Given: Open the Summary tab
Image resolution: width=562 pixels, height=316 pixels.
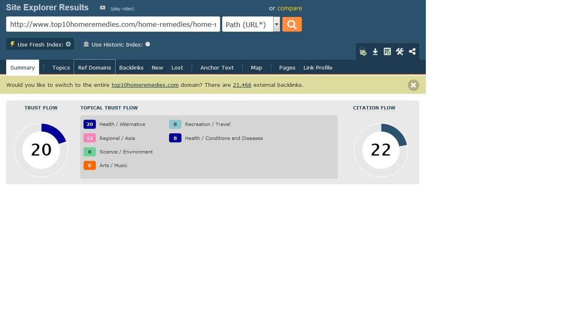Looking at the screenshot, I should [23, 67].
